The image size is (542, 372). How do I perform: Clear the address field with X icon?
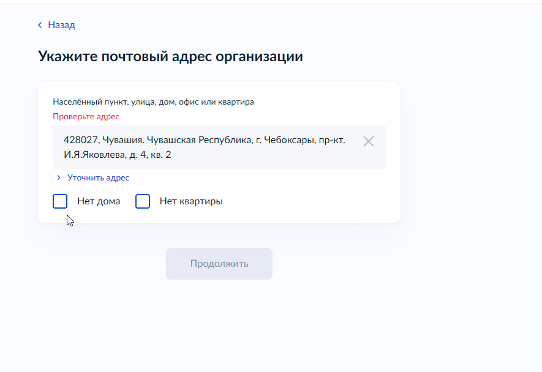click(369, 141)
